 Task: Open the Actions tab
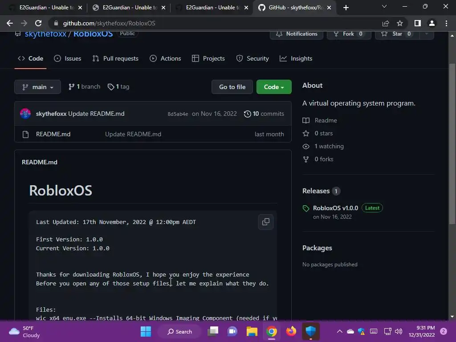point(165,58)
